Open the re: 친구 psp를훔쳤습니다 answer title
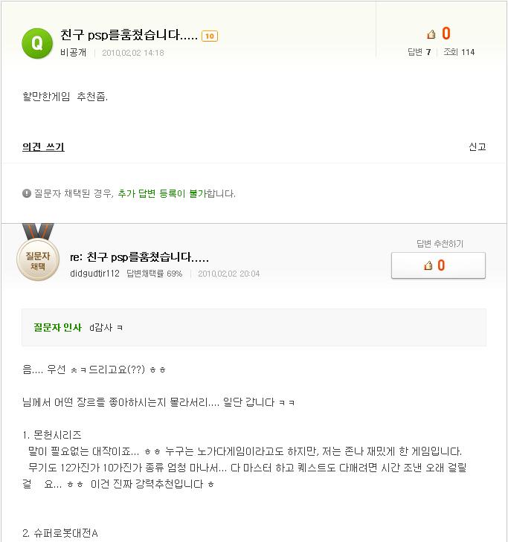The image size is (508, 542). click(139, 258)
